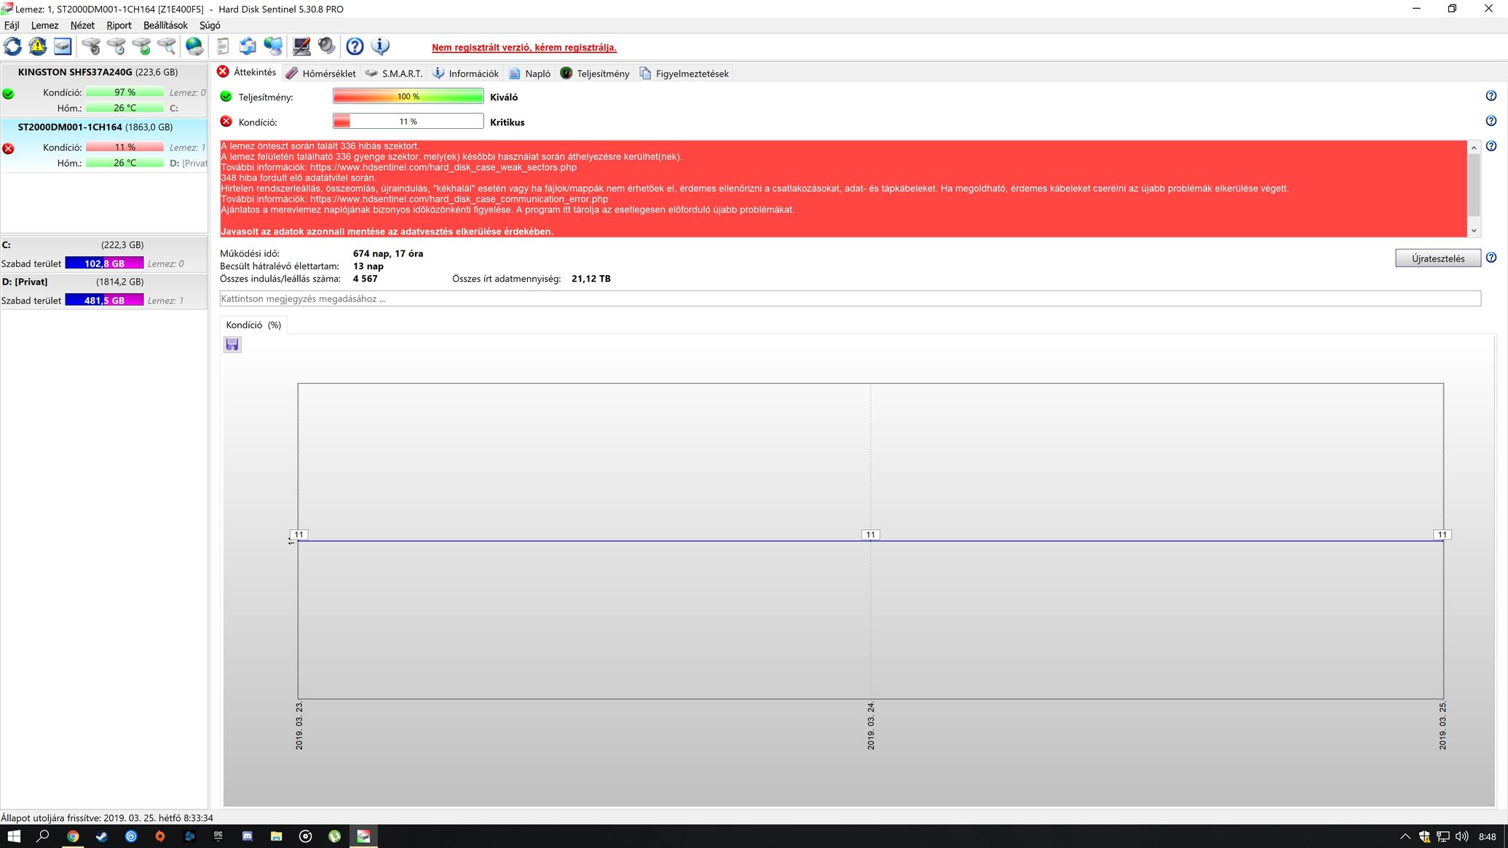Save the Kondíció graph with floppy icon
The height and width of the screenshot is (848, 1508).
point(232,344)
